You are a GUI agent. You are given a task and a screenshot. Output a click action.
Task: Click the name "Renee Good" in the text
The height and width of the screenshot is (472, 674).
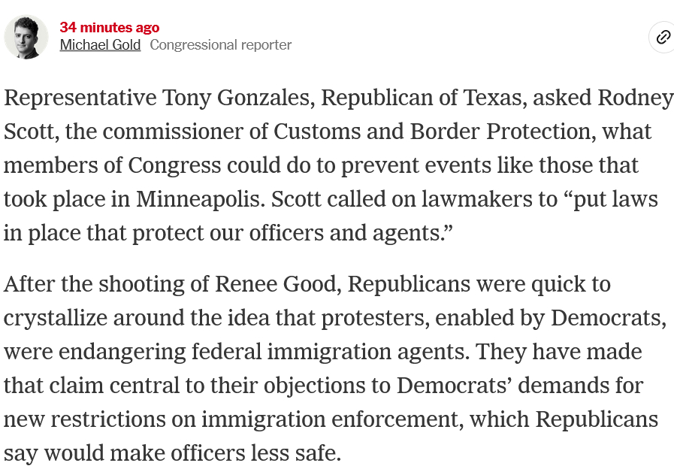tap(277, 284)
